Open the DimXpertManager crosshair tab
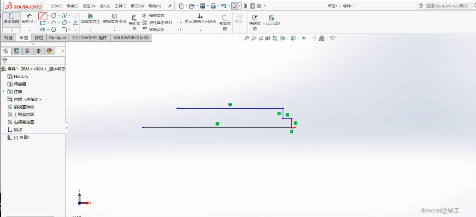 click(38, 51)
